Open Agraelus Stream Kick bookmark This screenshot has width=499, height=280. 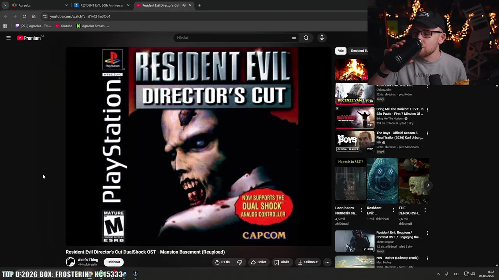pos(93,26)
